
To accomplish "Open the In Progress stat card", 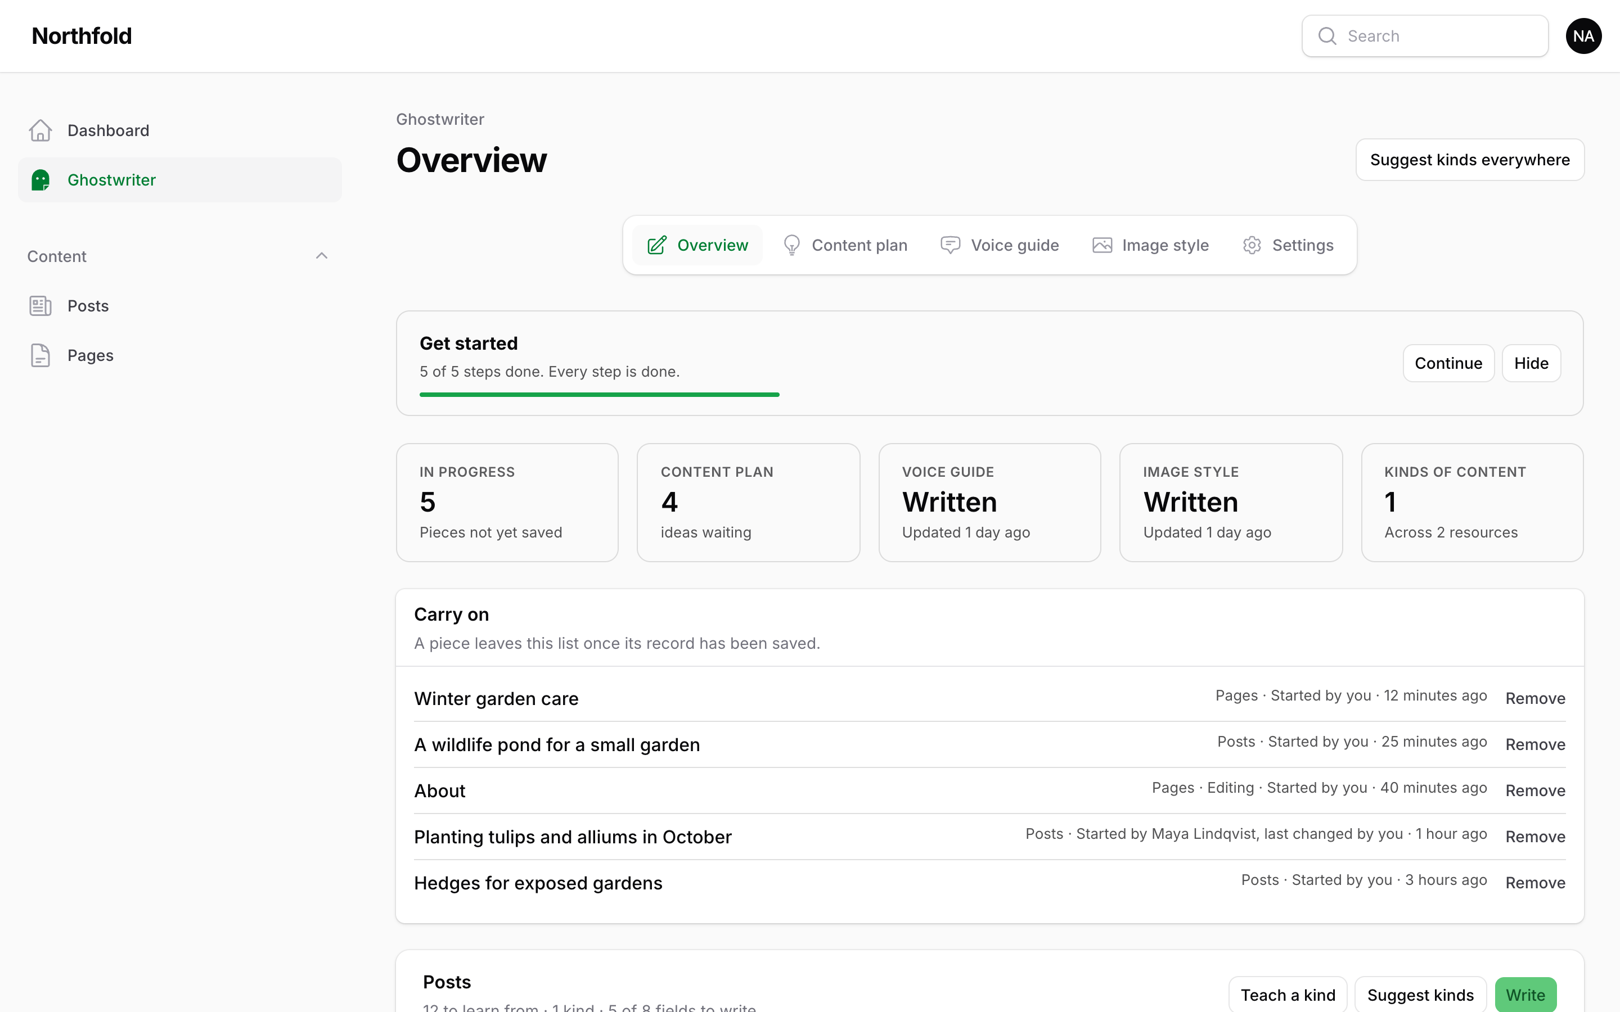I will pyautogui.click(x=507, y=503).
